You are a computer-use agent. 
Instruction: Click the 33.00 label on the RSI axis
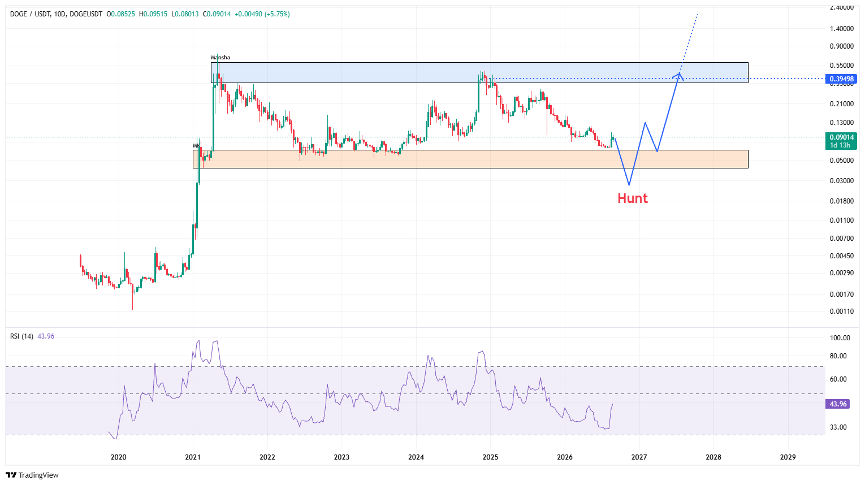pyautogui.click(x=840, y=427)
